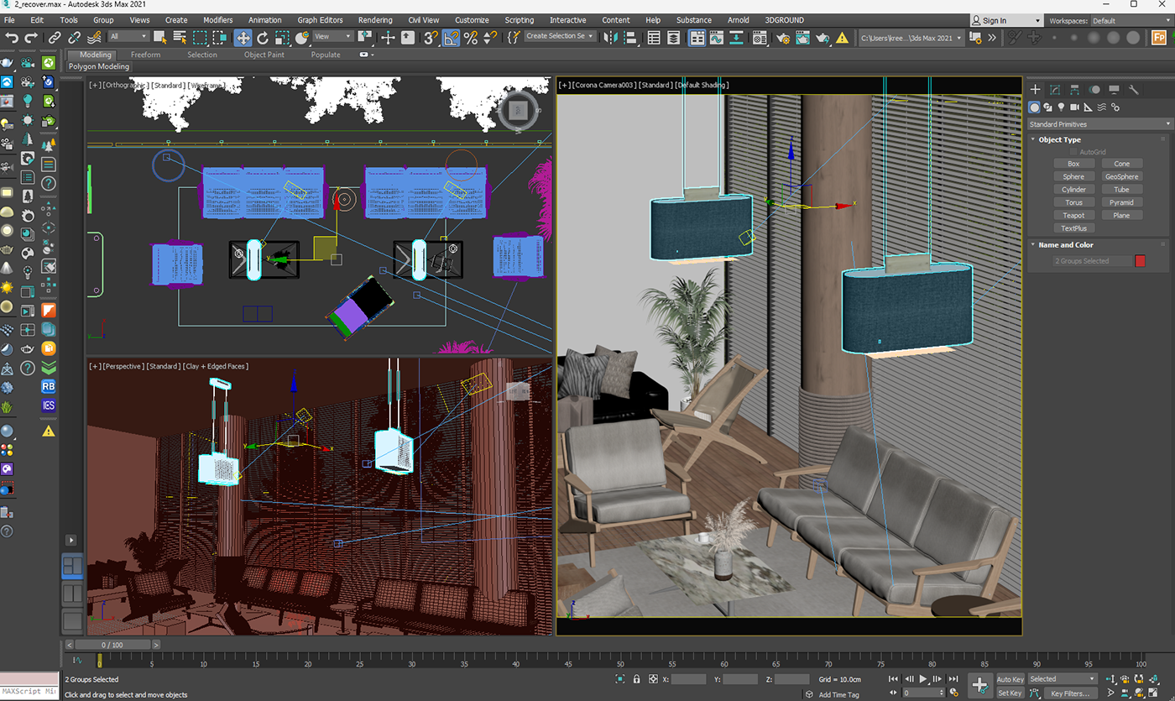Image resolution: width=1175 pixels, height=701 pixels.
Task: Click the Teapot primitive button
Action: (1073, 215)
